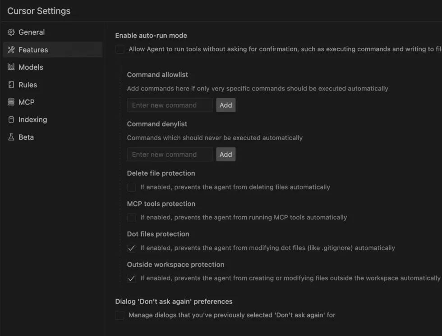Enable MCP tools protection

(131, 217)
